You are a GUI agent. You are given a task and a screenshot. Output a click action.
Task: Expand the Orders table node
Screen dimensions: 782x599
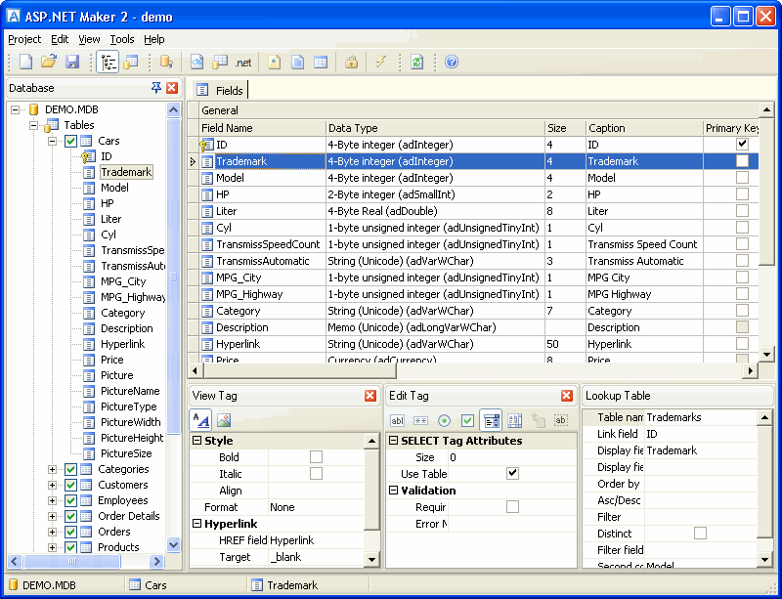[x=52, y=532]
